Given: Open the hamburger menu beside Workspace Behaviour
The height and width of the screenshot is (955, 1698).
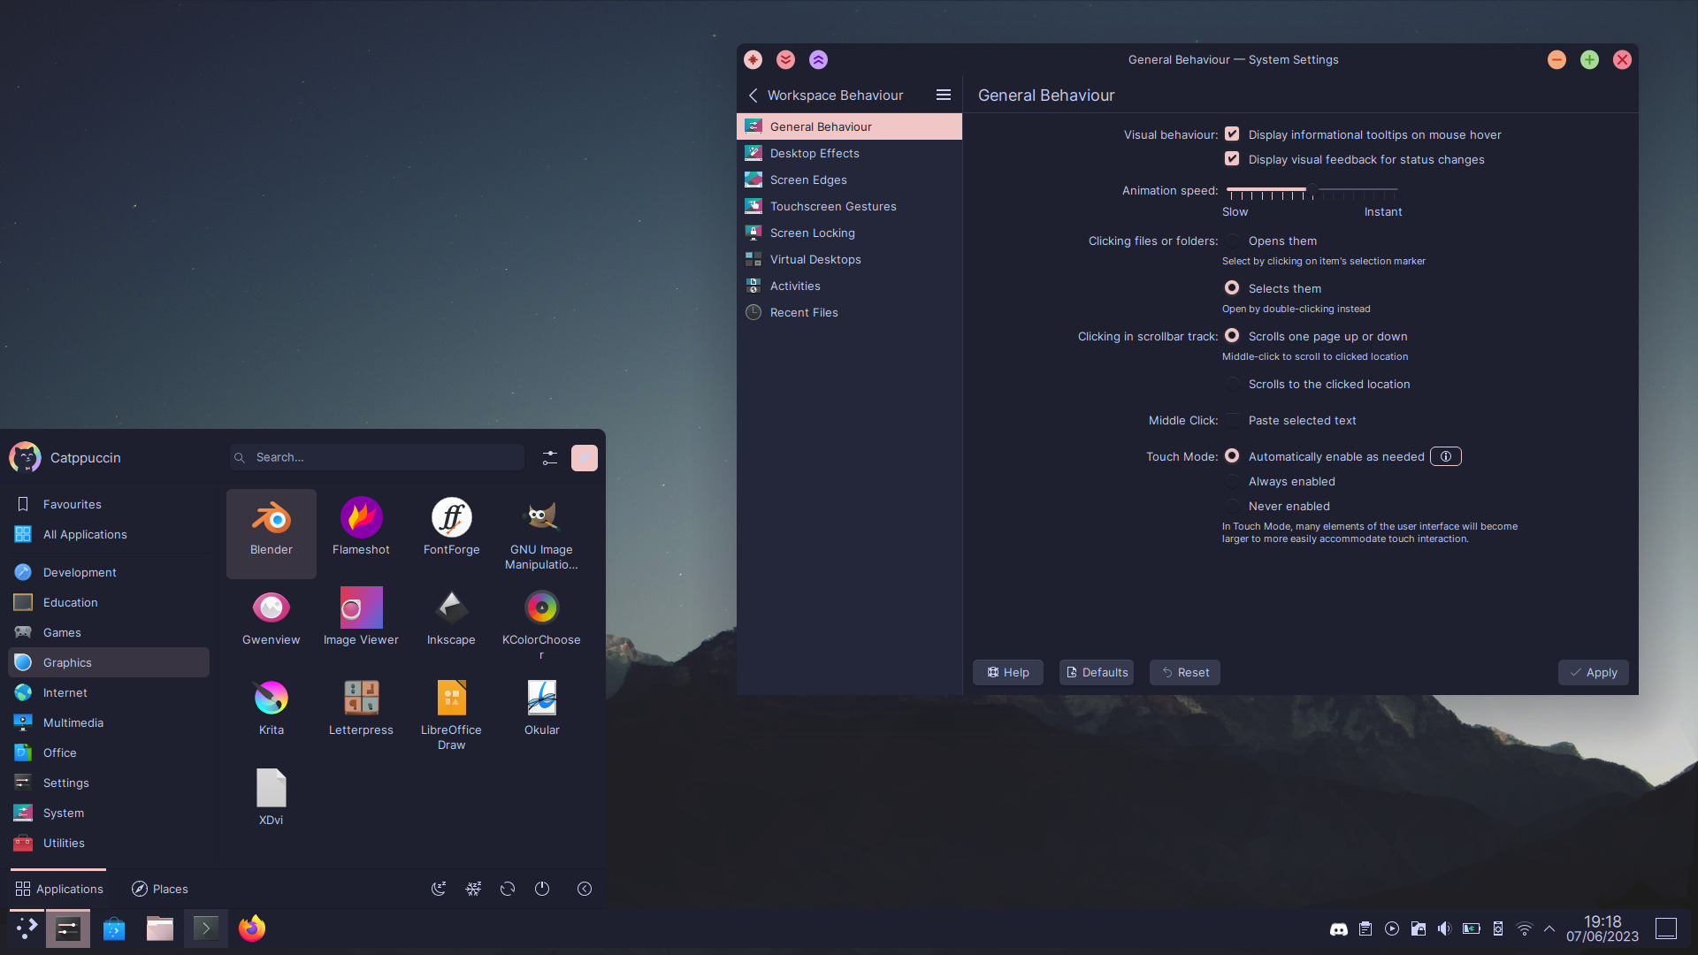Looking at the screenshot, I should point(944,95).
